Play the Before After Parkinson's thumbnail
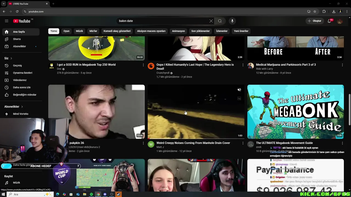 click(x=296, y=48)
